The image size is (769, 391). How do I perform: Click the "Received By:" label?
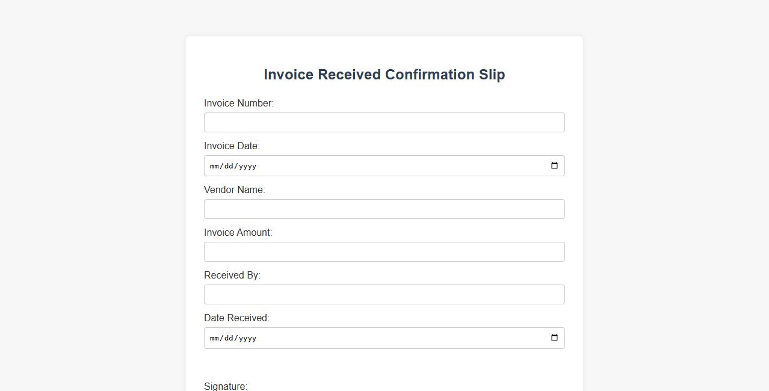tap(232, 276)
